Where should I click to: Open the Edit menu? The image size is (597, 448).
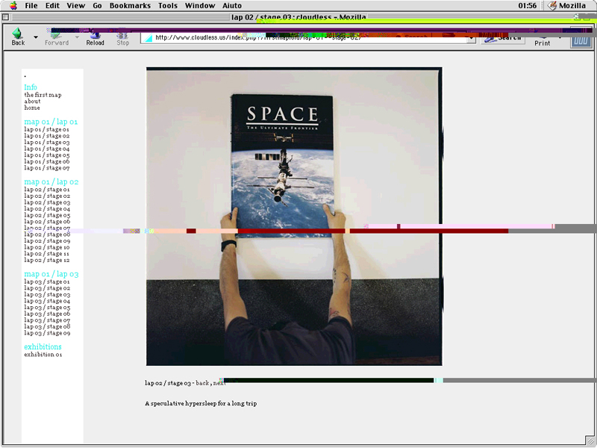[x=52, y=5]
